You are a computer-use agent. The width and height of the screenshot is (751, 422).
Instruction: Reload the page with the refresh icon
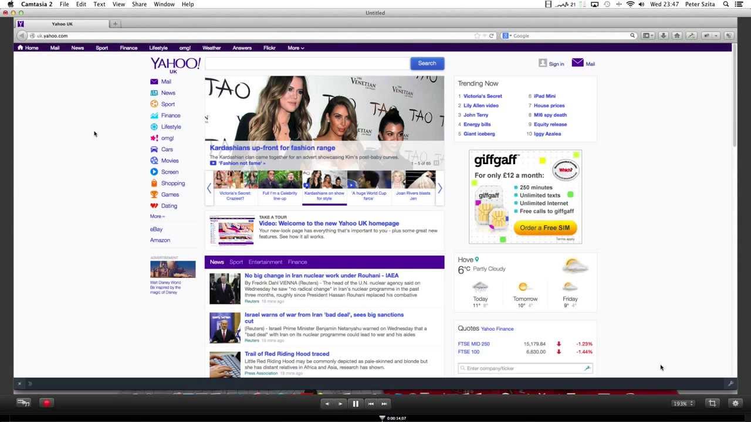tap(492, 36)
